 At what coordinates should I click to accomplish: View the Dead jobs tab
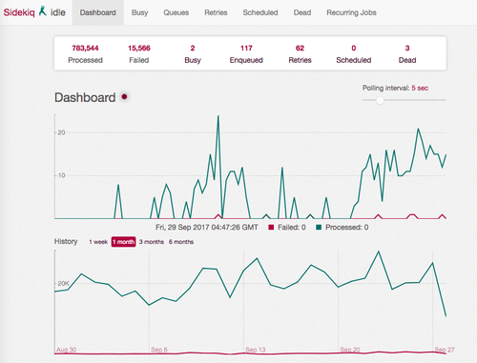tap(302, 12)
